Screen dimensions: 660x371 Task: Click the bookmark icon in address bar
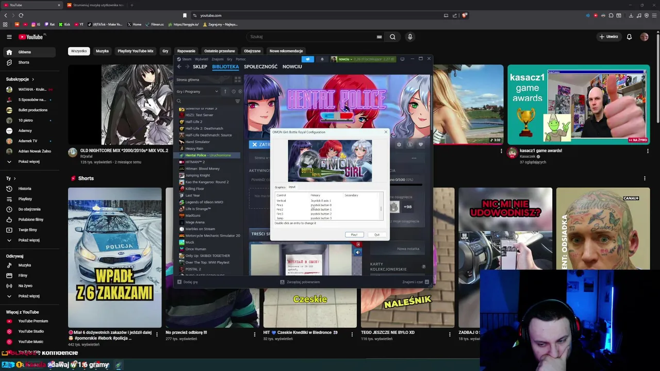[185, 15]
